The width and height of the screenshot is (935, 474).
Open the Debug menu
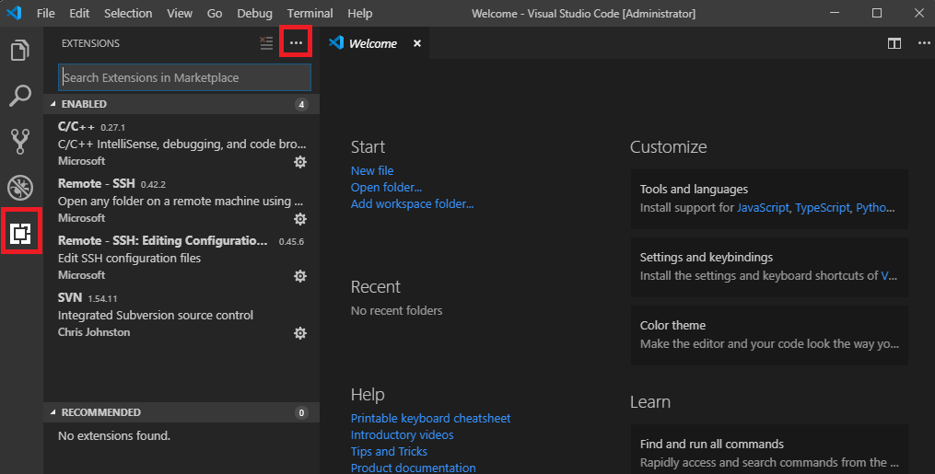pos(254,13)
